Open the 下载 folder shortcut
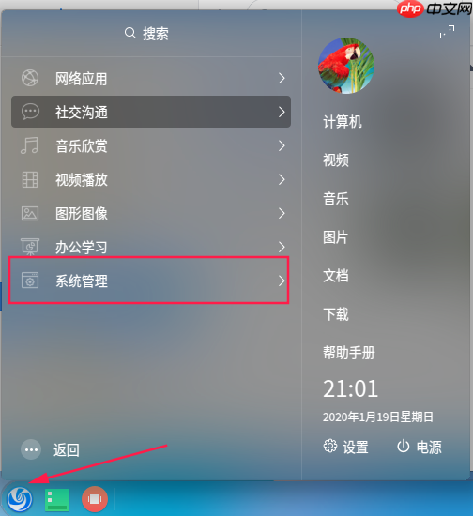473x516 pixels. [336, 314]
